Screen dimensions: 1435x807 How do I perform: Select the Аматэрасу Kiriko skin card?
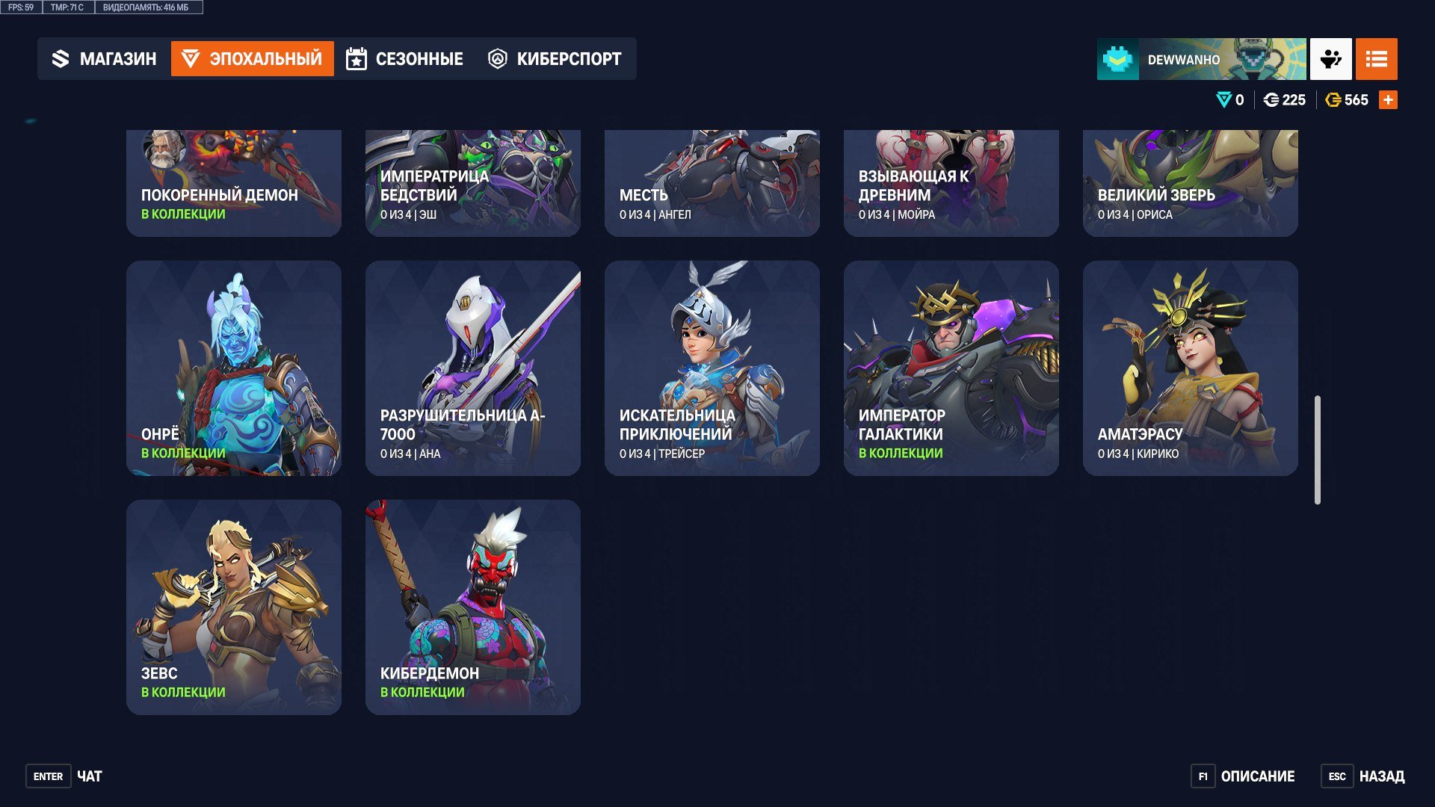click(1191, 368)
